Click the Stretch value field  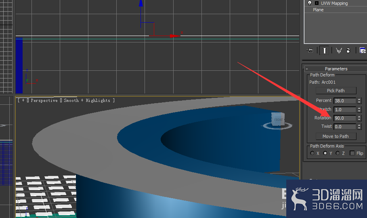coord(345,110)
